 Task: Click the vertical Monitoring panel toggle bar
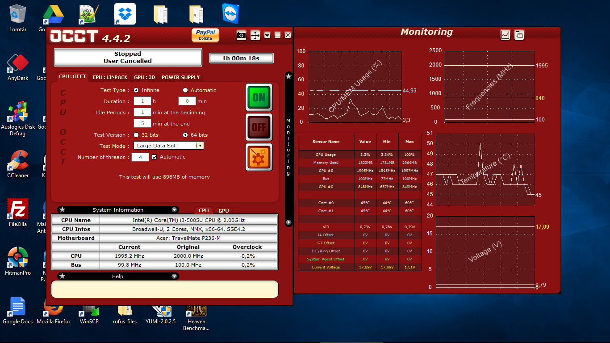pyautogui.click(x=288, y=147)
